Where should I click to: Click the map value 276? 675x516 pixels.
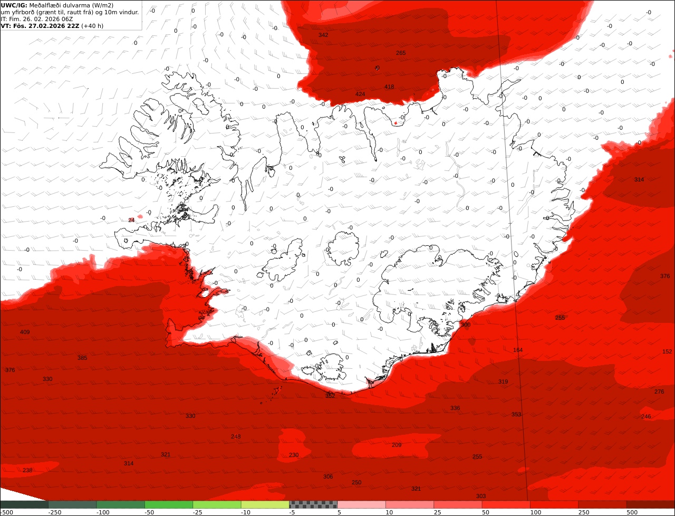659,391
